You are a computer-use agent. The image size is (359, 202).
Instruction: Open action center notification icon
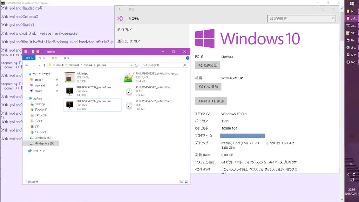point(352,180)
